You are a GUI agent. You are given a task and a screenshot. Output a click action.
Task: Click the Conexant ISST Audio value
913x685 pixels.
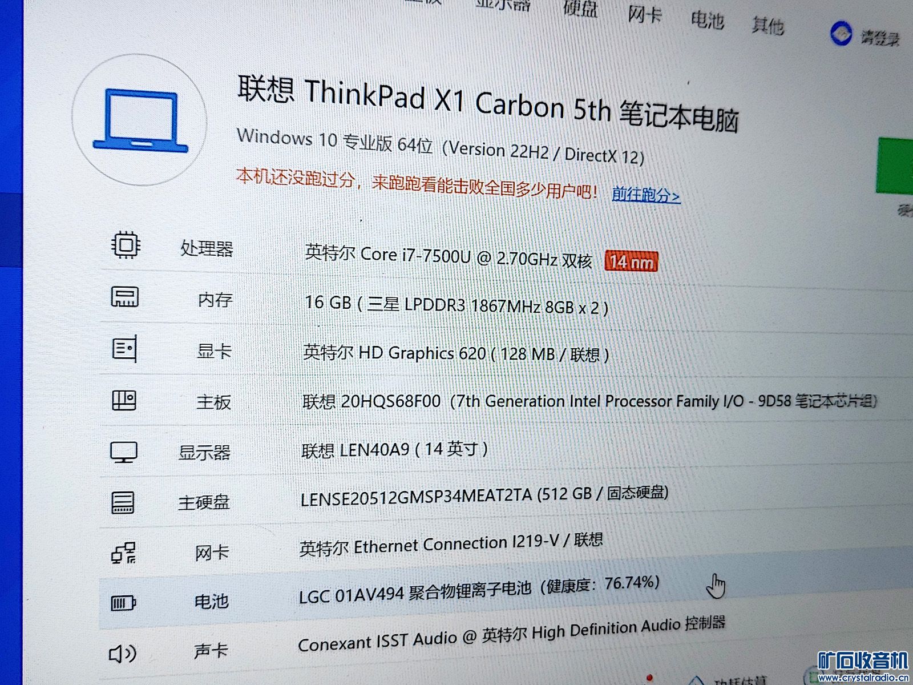[512, 635]
